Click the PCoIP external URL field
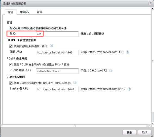 (57, 71)
